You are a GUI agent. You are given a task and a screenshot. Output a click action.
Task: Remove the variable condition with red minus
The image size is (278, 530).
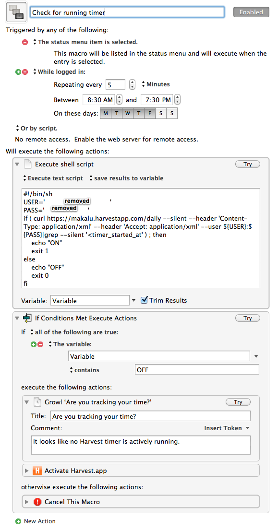click(40, 344)
